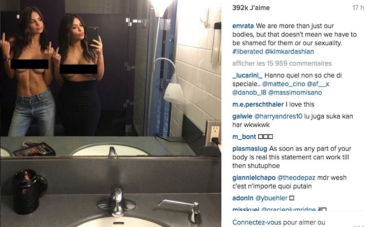The height and width of the screenshot is (227, 366).
Task: Click the @matteo_cino mention
Action: (x=283, y=84)
